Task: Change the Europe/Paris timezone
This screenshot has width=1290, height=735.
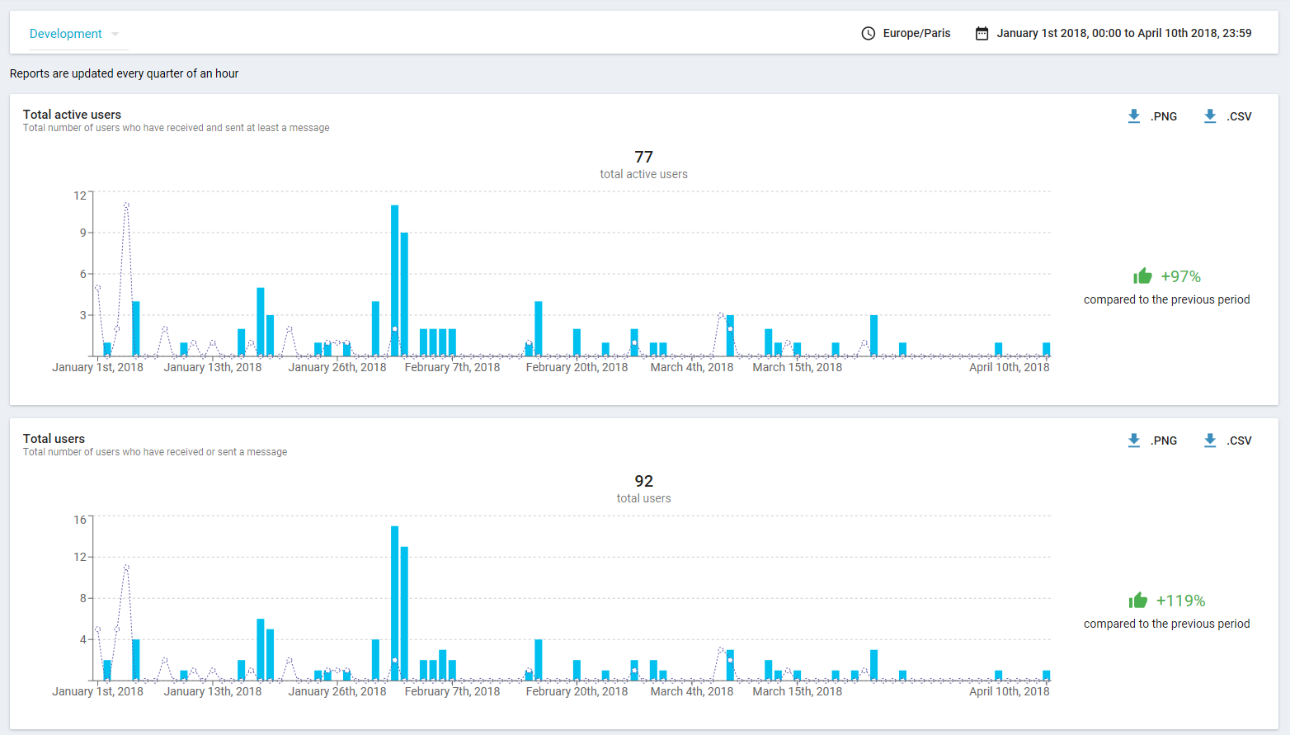Action: pos(916,34)
